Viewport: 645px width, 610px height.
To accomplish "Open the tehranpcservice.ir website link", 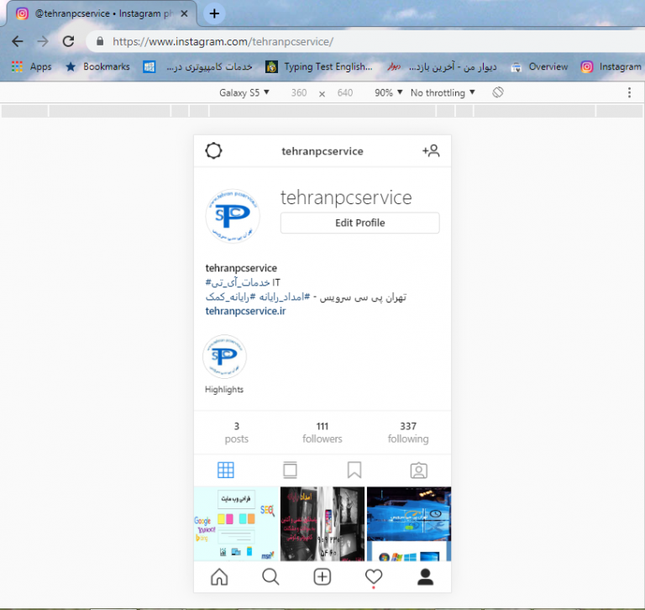I will pyautogui.click(x=245, y=311).
